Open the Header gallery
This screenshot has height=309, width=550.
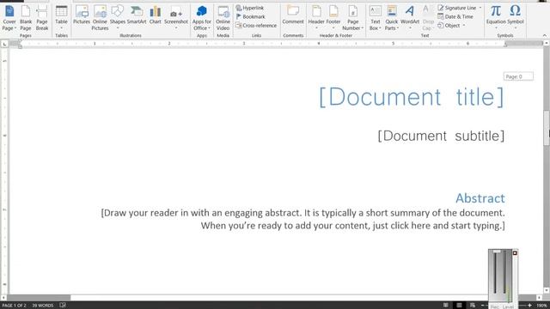316,18
